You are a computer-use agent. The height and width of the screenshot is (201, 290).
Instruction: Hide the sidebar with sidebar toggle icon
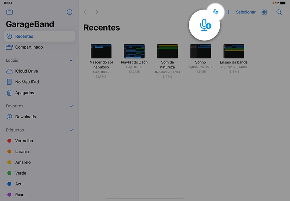[10, 12]
